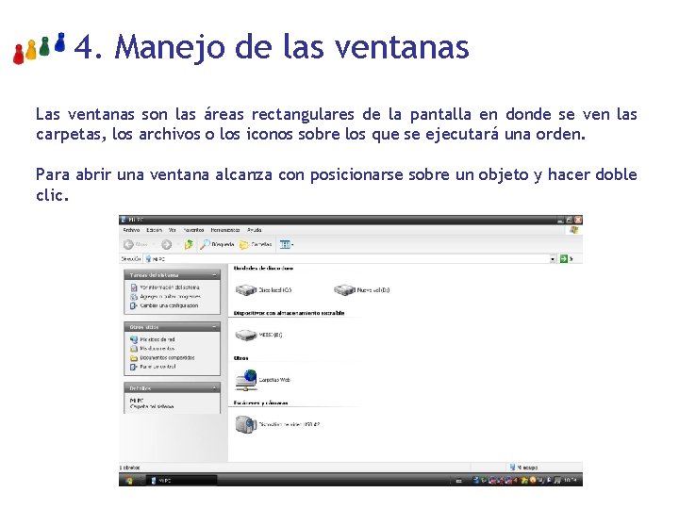Open Documentos compartidos link
Viewport: 679px width, 509px height.
167,358
